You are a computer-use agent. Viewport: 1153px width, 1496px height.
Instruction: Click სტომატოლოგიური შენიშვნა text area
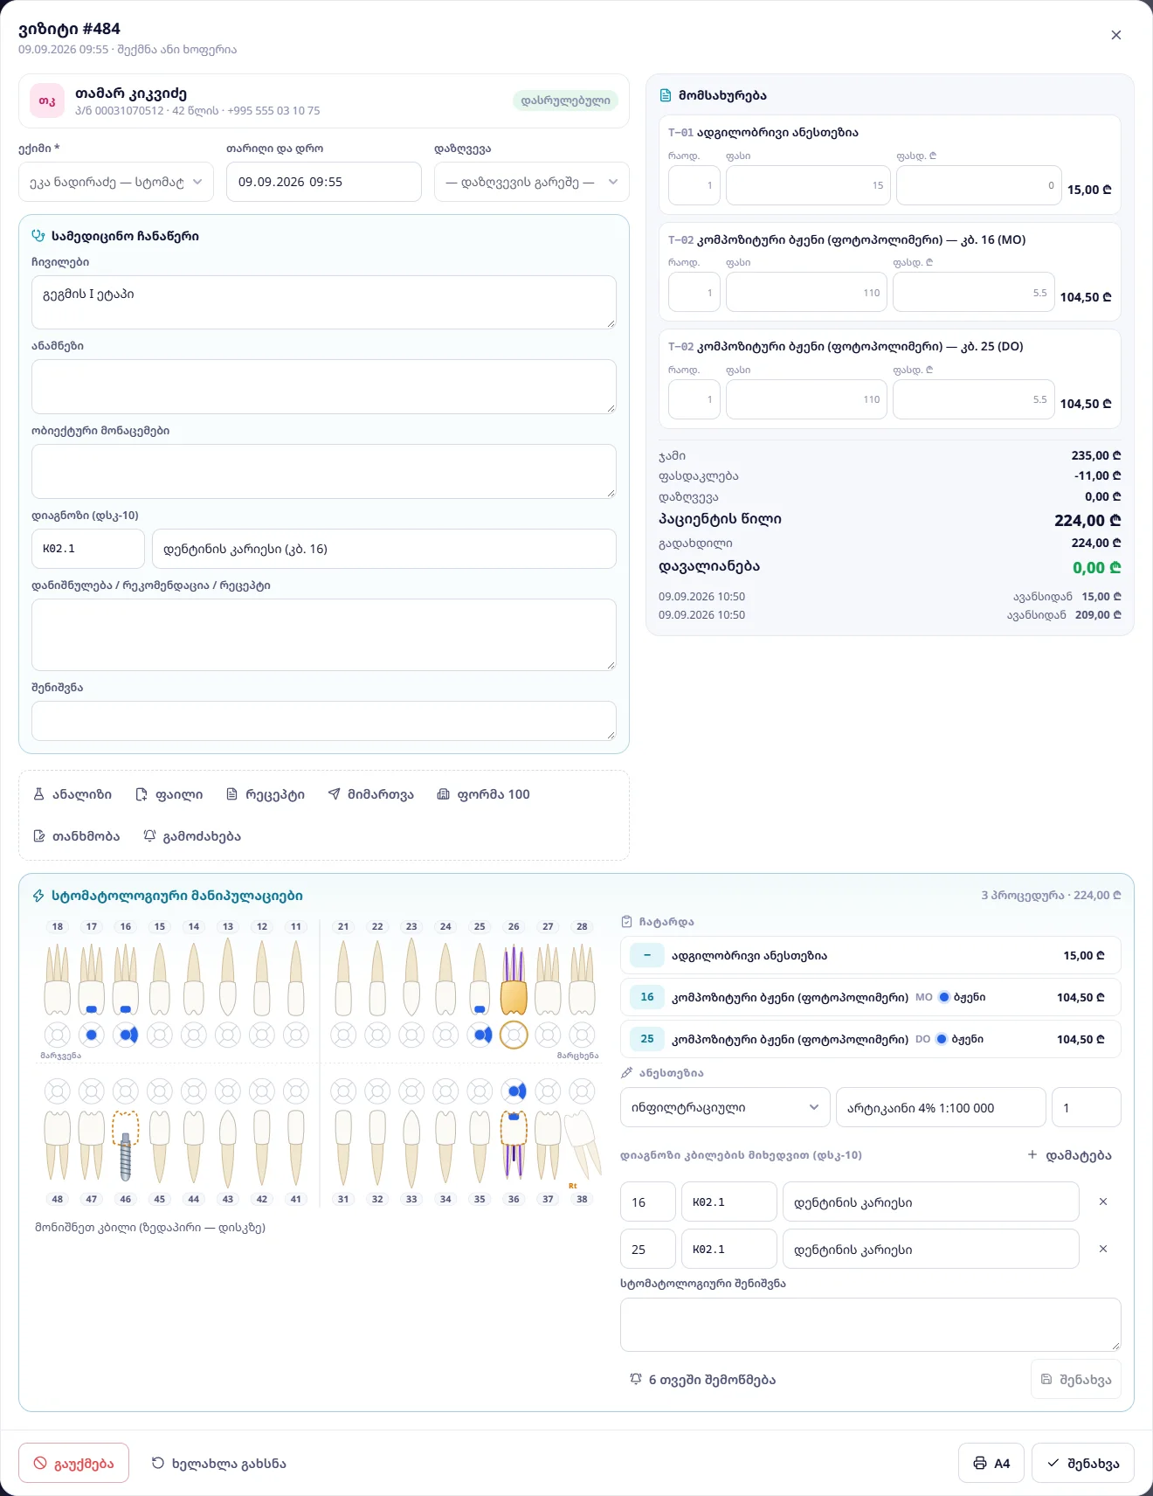pyautogui.click(x=871, y=1325)
